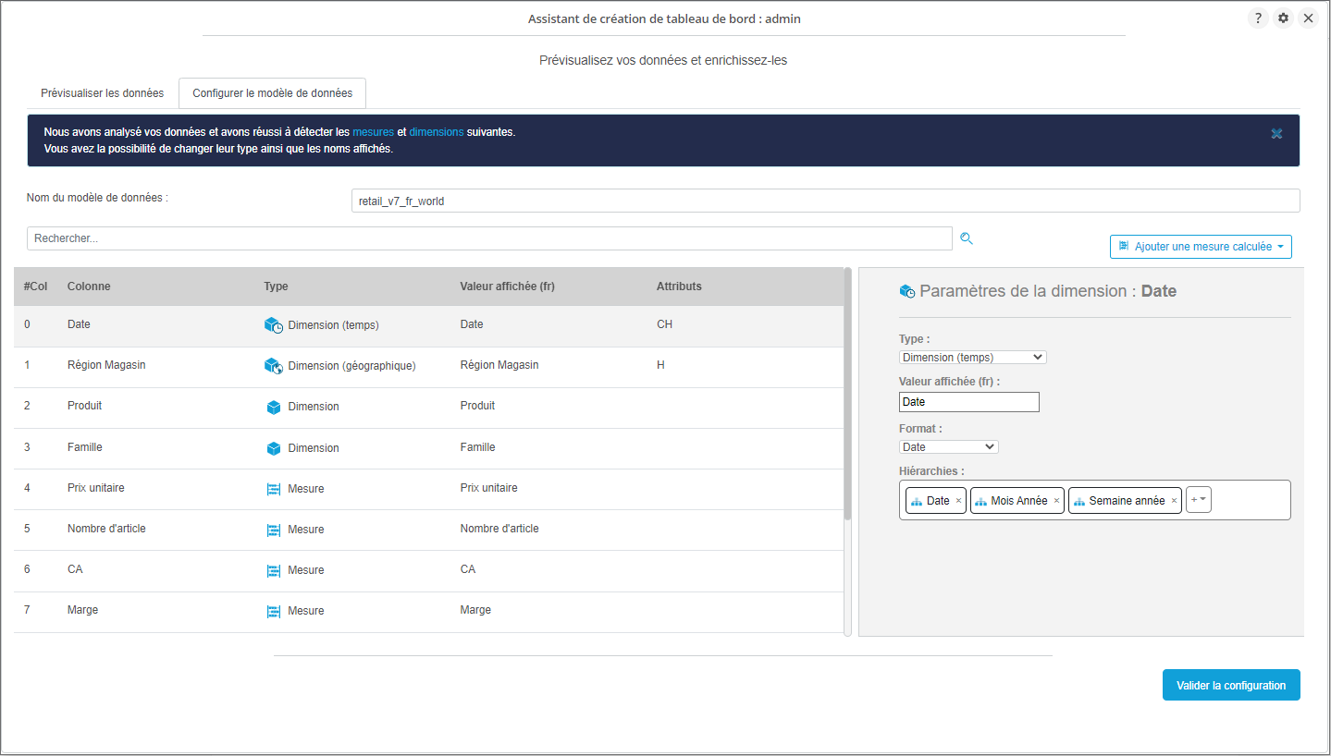Viewport: 1331px width, 756px height.
Task: Switch to Prévisualiser les données tab
Action: (102, 93)
